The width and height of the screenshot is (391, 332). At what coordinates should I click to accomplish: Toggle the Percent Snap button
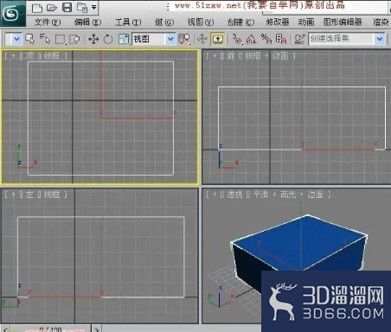coord(266,39)
